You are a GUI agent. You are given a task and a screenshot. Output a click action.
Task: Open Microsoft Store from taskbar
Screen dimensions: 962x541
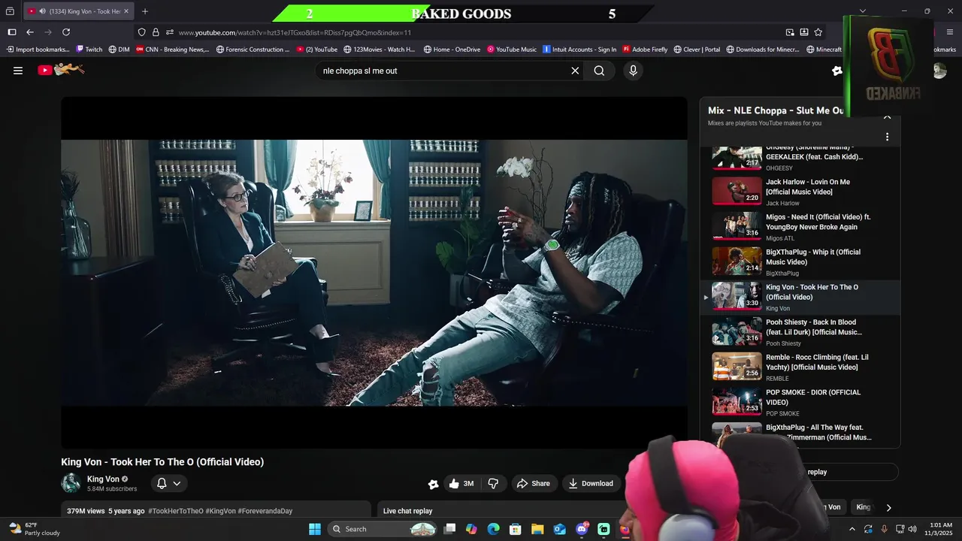[x=515, y=529]
